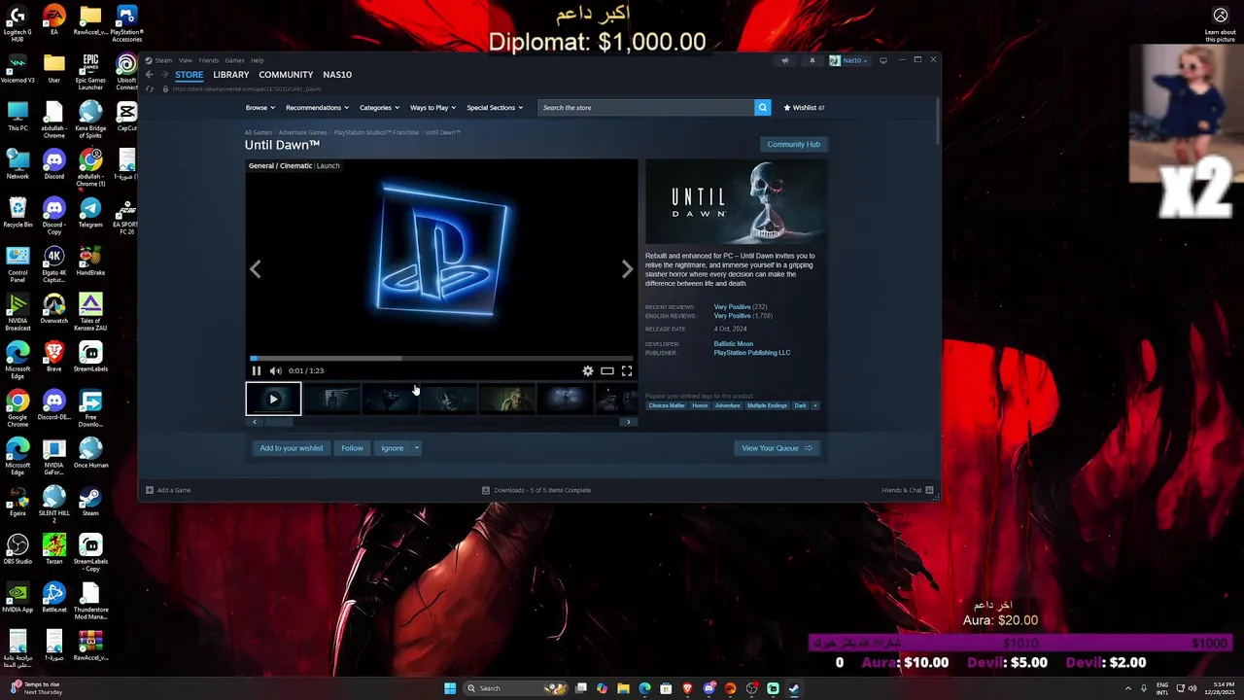This screenshot has width=1244, height=700.
Task: Show more tags with plus button
Action: (815, 405)
